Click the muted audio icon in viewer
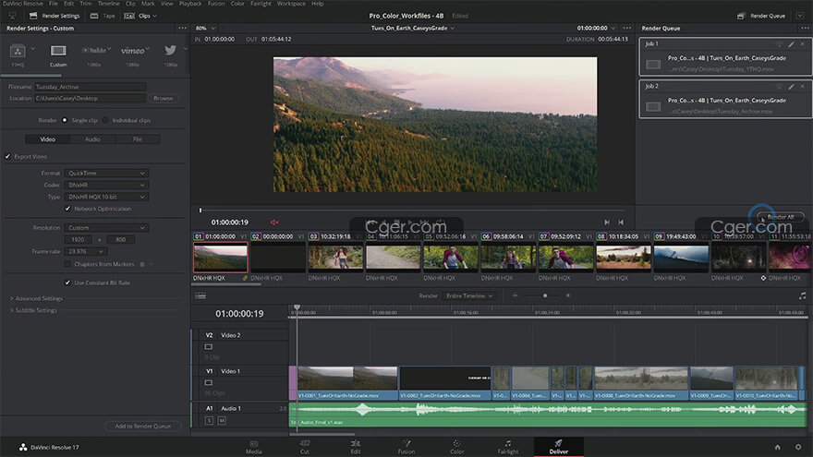 click(274, 222)
